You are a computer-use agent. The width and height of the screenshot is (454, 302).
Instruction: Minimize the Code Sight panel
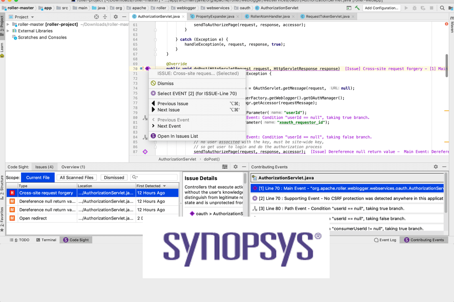(x=244, y=167)
